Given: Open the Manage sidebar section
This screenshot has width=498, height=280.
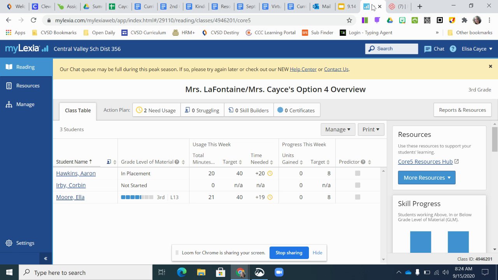Looking at the screenshot, I should pos(26,104).
